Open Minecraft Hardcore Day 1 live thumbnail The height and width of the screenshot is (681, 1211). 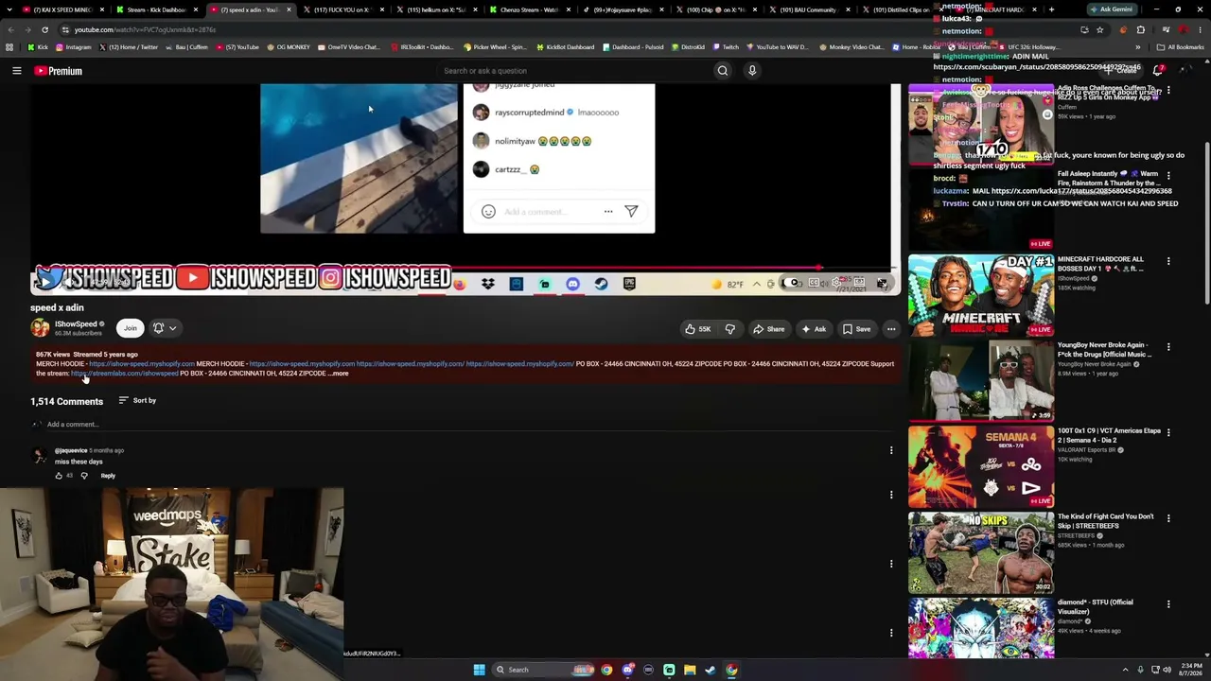click(981, 295)
